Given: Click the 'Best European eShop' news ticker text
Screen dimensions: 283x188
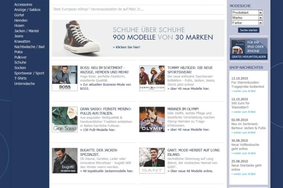Looking at the screenshot, I should click(x=98, y=9).
